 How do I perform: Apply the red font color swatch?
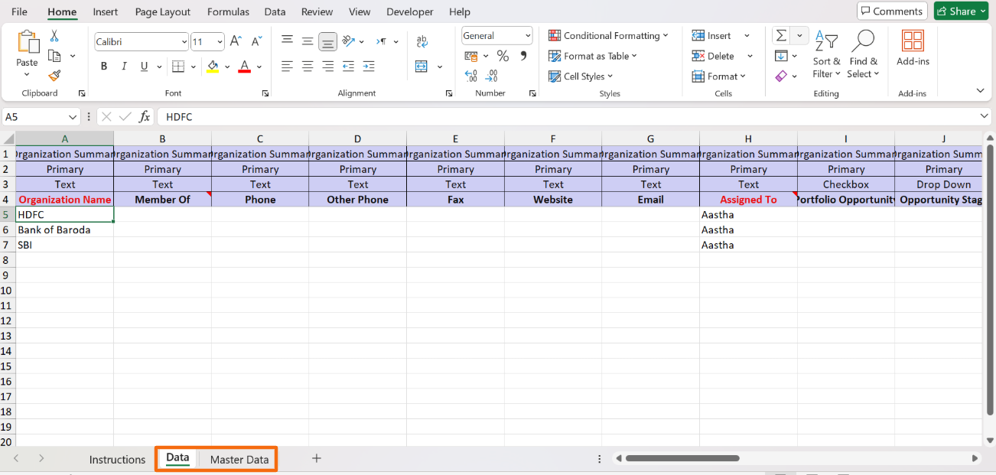tap(245, 67)
